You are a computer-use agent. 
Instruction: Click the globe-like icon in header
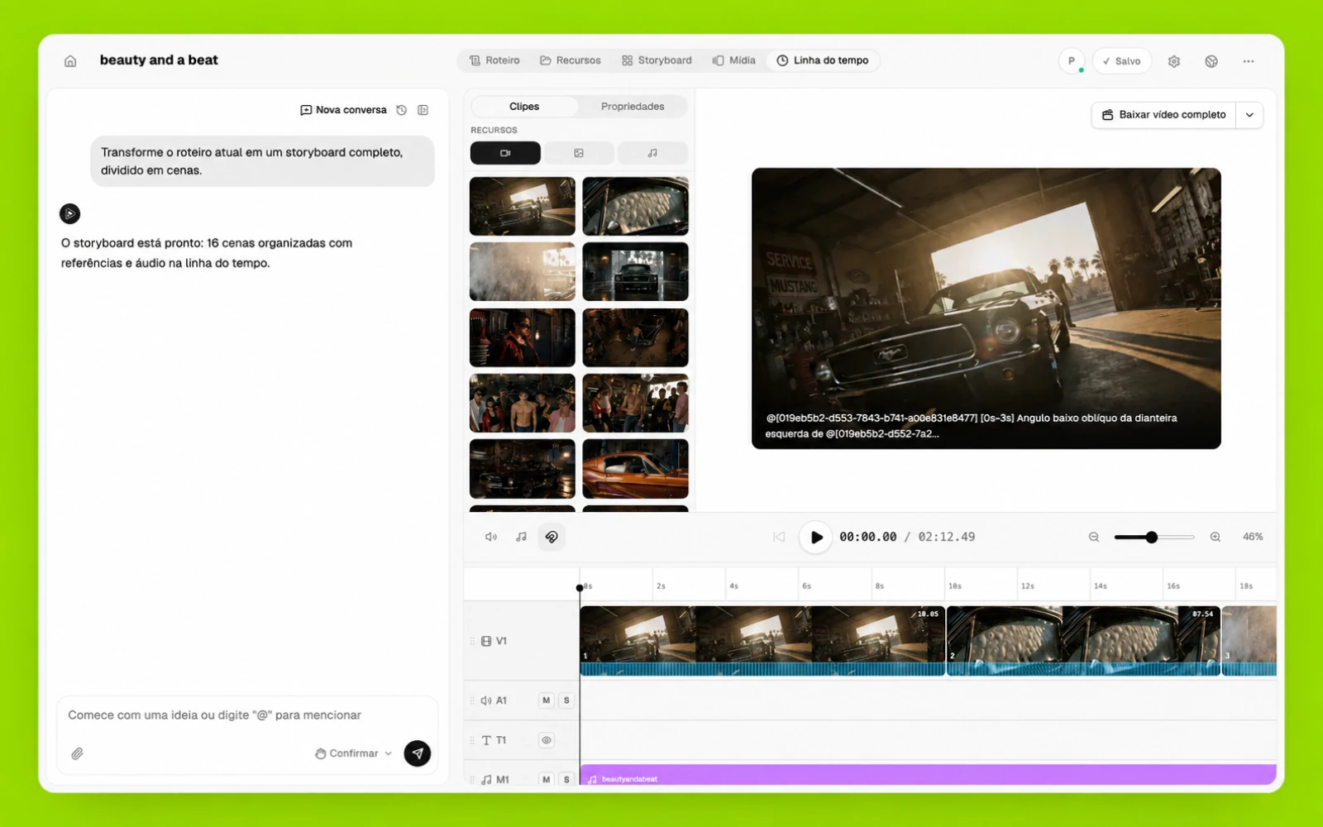(x=1211, y=61)
